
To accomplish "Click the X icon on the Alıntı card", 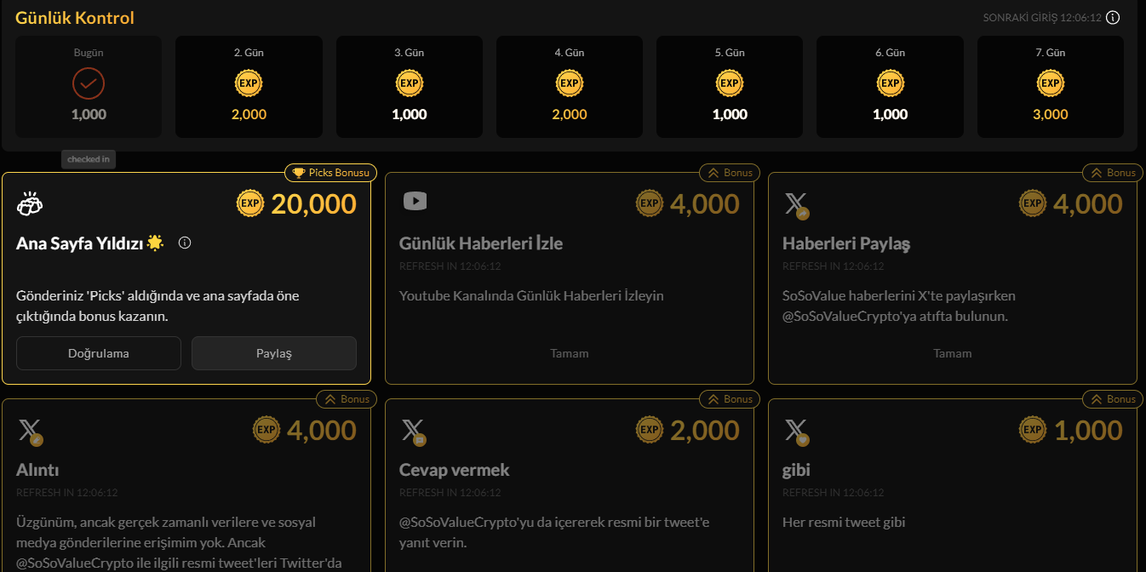I will tap(29, 431).
